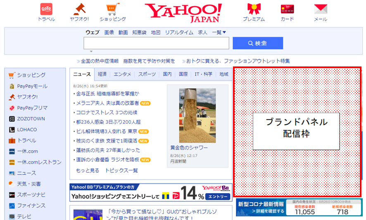Open the Card icon in header
The width and height of the screenshot is (366, 220).
click(288, 9)
